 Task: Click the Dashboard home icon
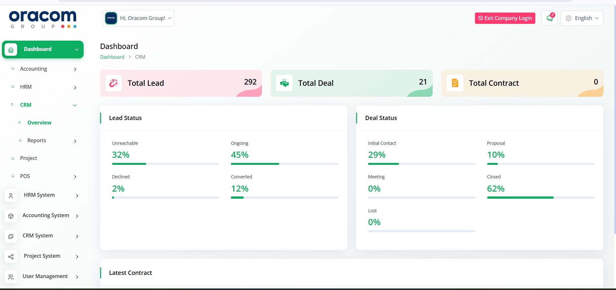click(x=11, y=50)
